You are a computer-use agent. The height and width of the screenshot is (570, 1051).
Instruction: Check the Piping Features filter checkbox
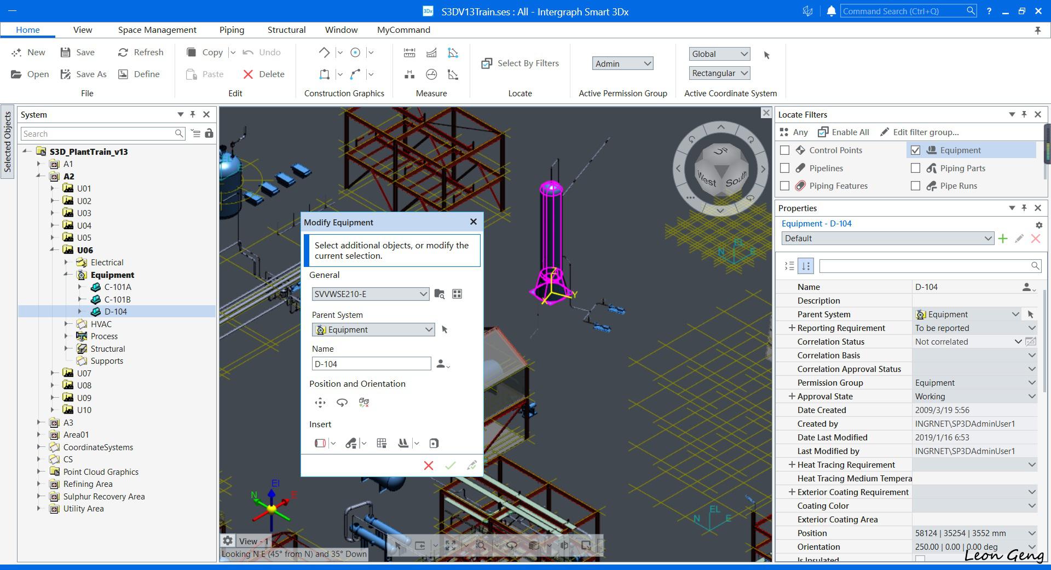point(785,186)
